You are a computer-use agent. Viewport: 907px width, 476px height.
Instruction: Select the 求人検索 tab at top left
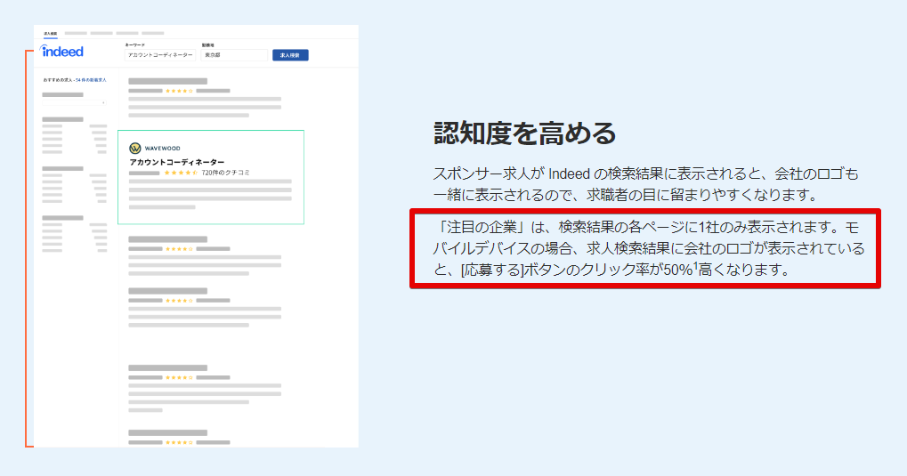51,33
